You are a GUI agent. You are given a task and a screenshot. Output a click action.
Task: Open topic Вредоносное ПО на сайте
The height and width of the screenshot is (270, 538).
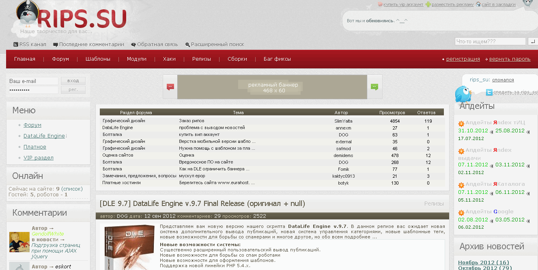tap(206, 162)
